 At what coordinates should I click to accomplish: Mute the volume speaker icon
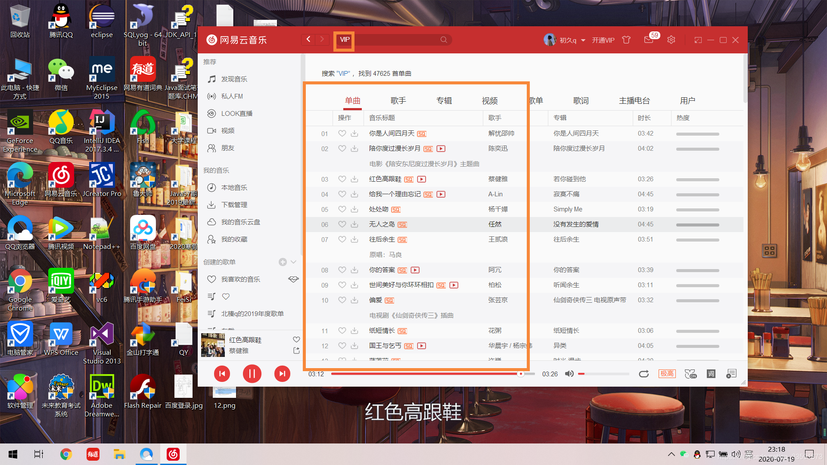click(x=569, y=374)
